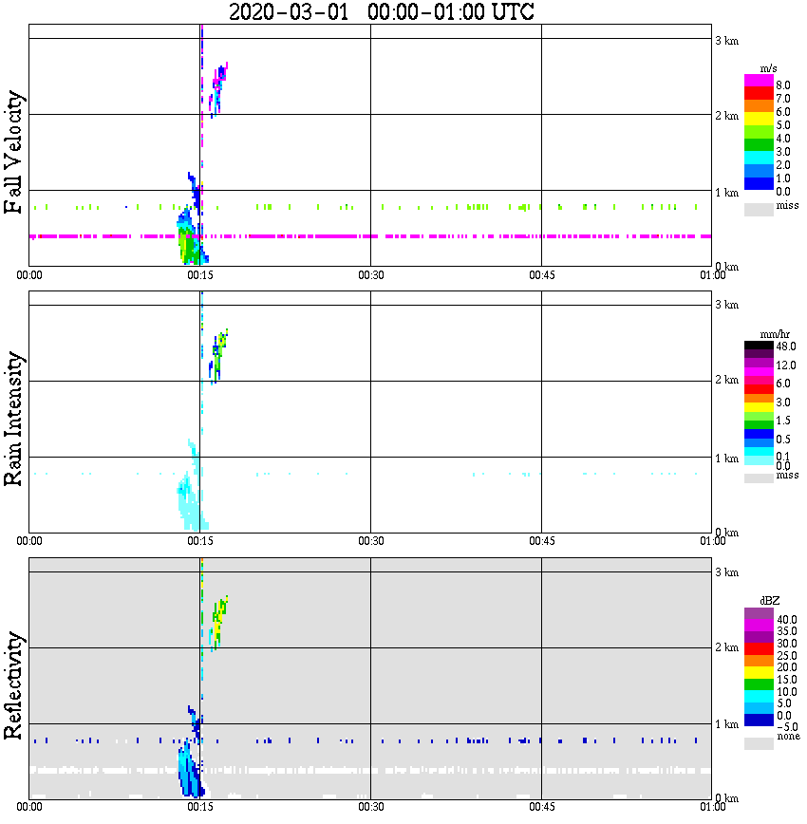Image resolution: width=807 pixels, height=824 pixels.
Task: Click the magenta horizontal band in the Fall Velocity panel
Action: point(370,236)
